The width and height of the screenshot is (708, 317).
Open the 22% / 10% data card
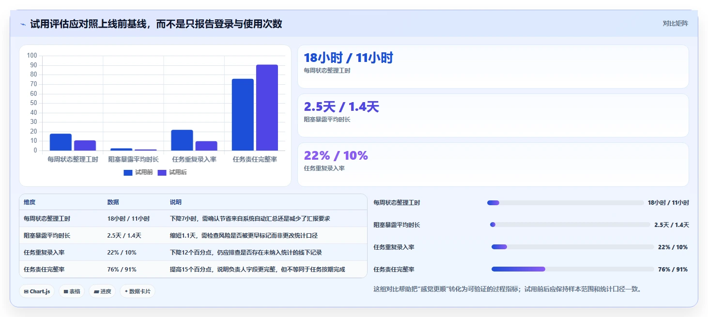(x=493, y=164)
